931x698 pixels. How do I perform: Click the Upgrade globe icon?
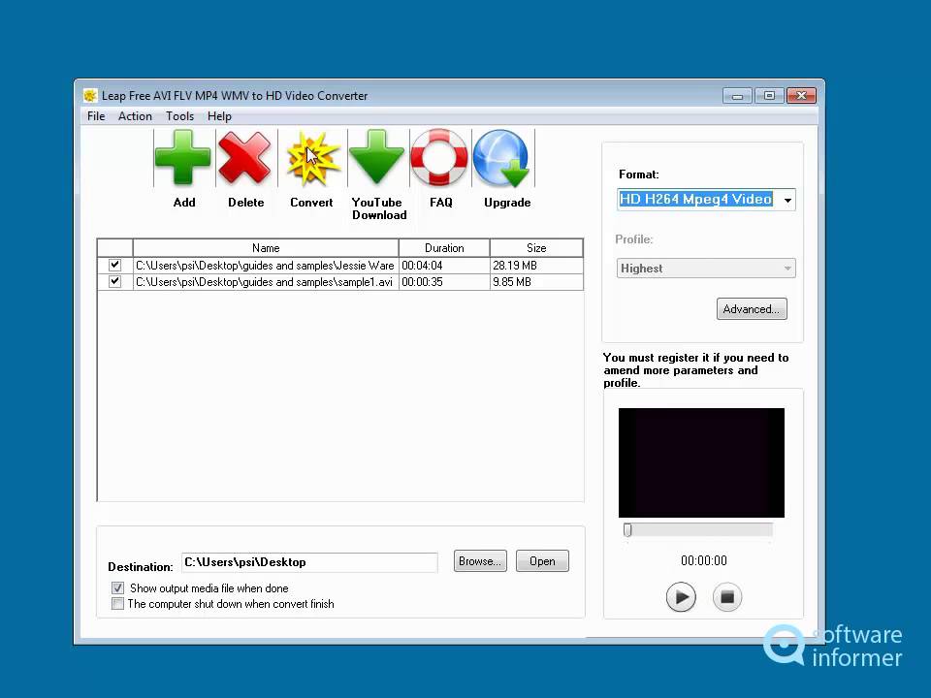[x=502, y=158]
